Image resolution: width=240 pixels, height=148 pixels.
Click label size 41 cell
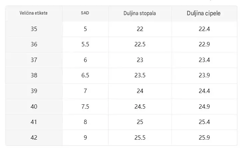point(34,122)
